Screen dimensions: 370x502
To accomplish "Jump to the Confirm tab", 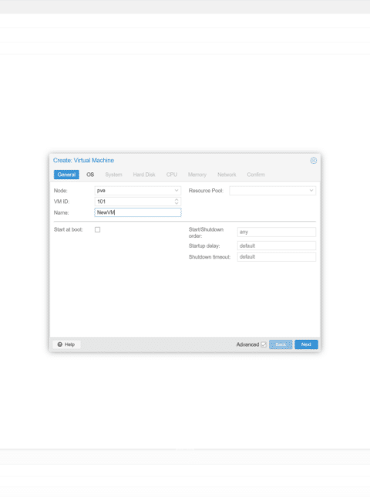I will [256, 175].
